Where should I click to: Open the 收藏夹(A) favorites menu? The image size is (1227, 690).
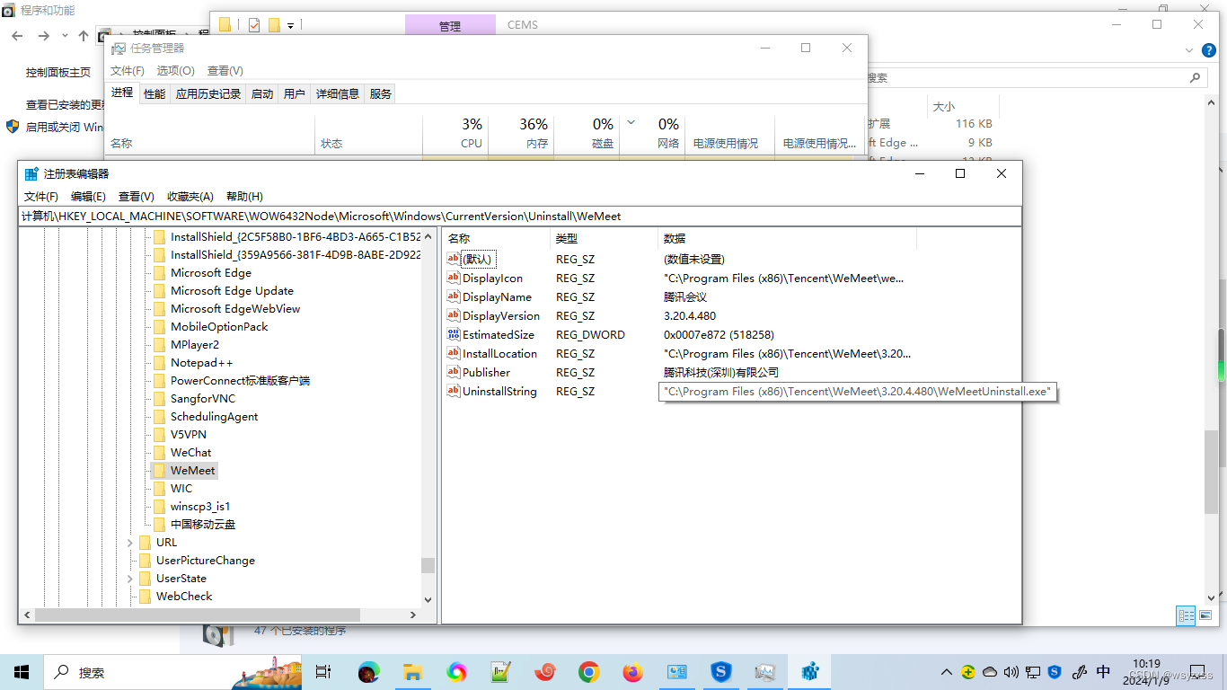tap(190, 196)
